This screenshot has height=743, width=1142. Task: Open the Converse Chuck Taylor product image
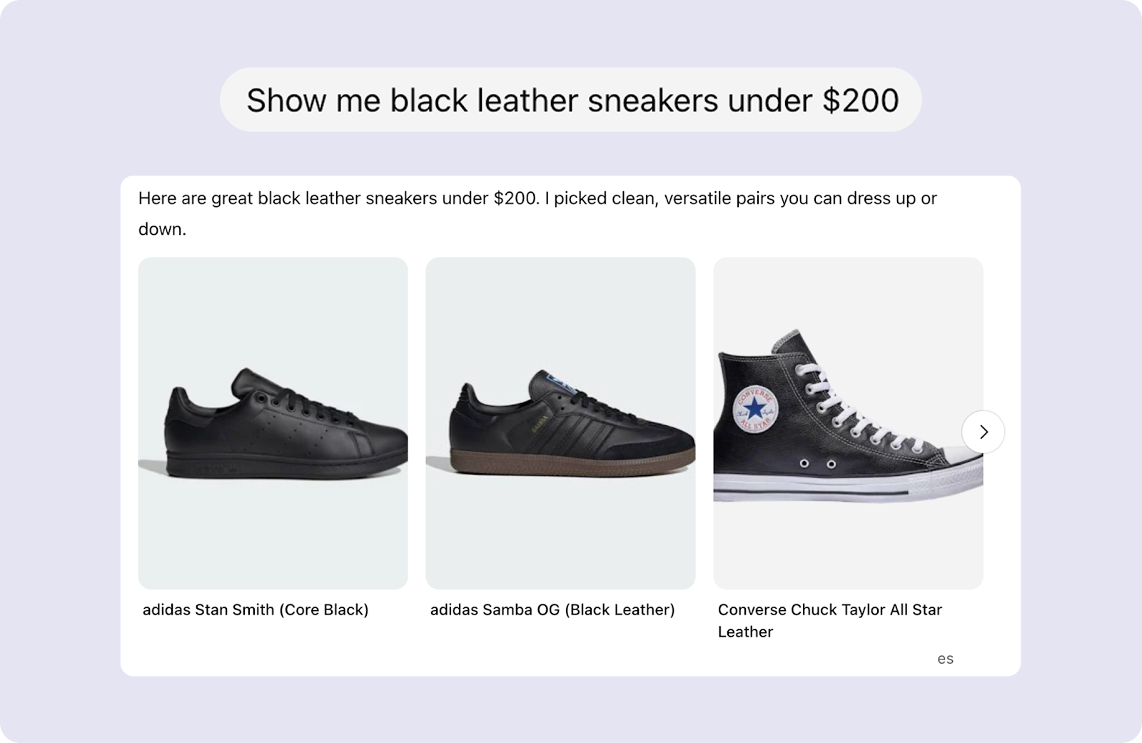(x=848, y=423)
